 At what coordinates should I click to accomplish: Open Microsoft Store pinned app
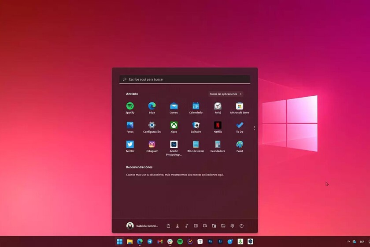[x=240, y=106]
